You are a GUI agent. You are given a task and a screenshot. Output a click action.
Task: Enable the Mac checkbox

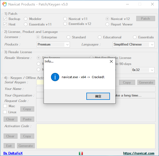[x=5, y=106]
